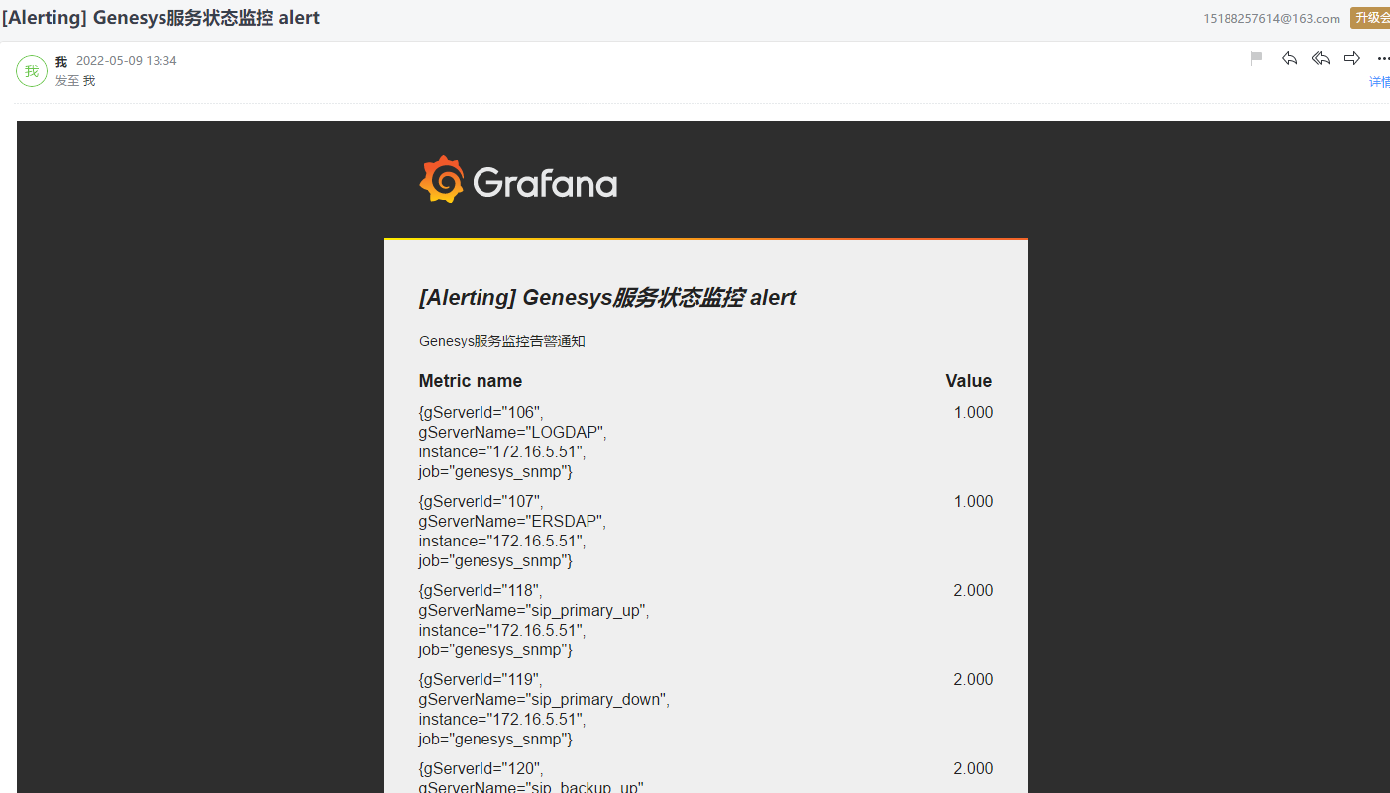Click the gold 升级会员 upgrade button
Image resolution: width=1390 pixels, height=793 pixels.
(1371, 18)
